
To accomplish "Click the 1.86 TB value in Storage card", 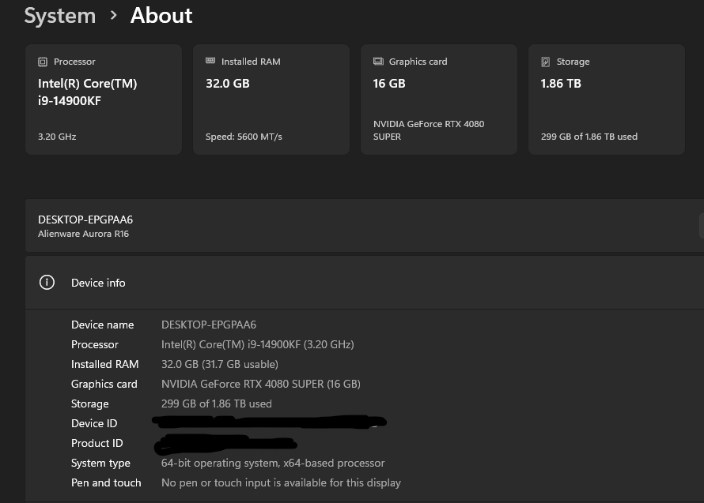I will tap(561, 84).
